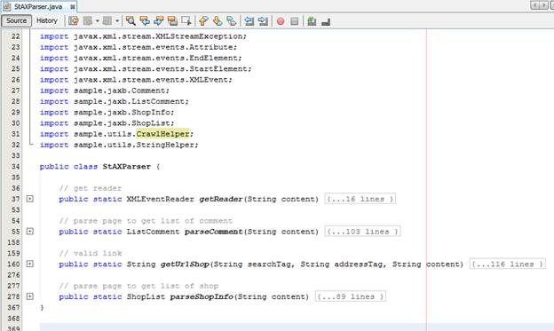Click the parseComment method name

coord(214,232)
